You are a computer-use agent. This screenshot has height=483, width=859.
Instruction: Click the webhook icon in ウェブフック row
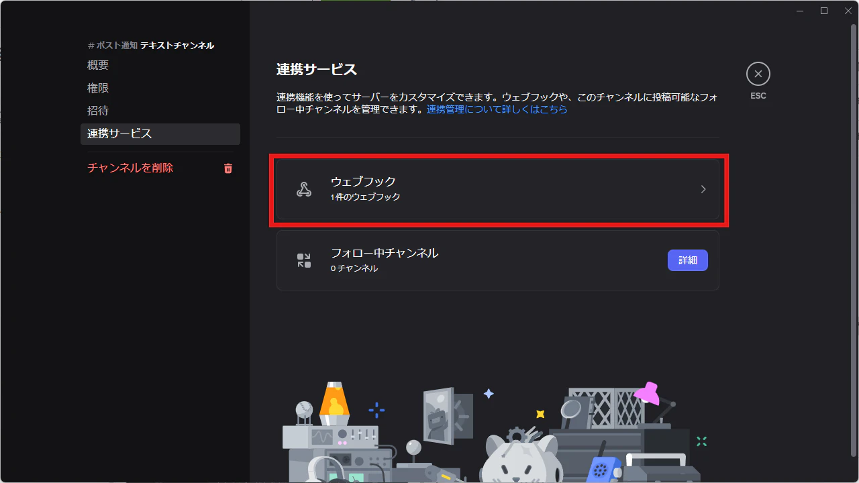[x=304, y=189]
